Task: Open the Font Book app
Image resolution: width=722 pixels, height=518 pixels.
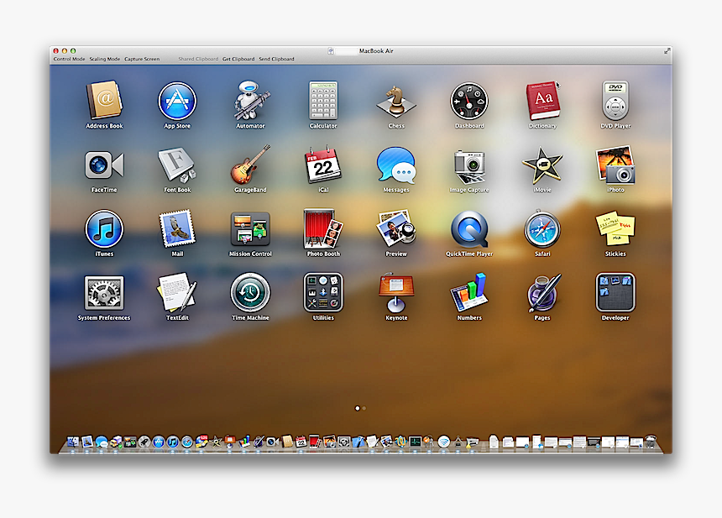Action: tap(177, 165)
